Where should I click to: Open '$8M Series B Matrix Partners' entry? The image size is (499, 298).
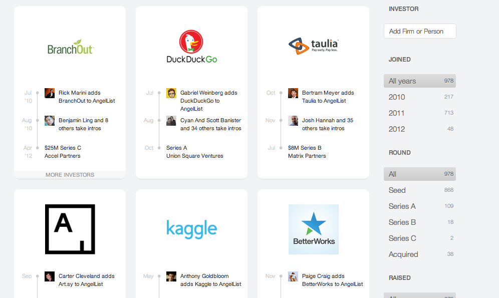(x=307, y=152)
